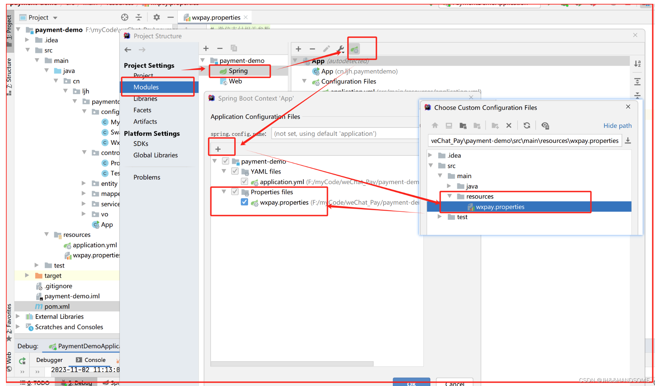Screen dimensions: 655x386
Task: Add a new module with plus icon
Action: coord(206,48)
